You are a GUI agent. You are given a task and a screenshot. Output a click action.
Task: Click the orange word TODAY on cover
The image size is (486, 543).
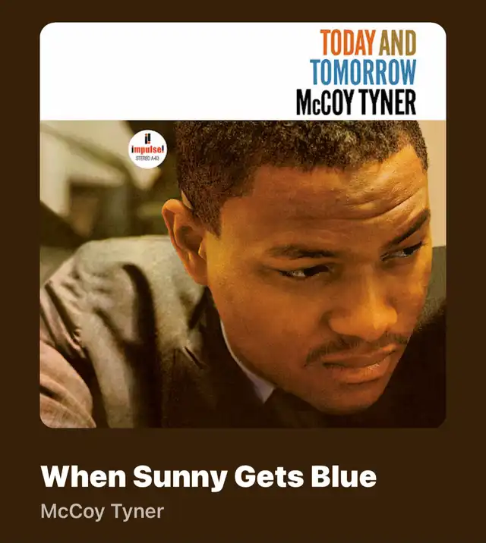(x=348, y=42)
